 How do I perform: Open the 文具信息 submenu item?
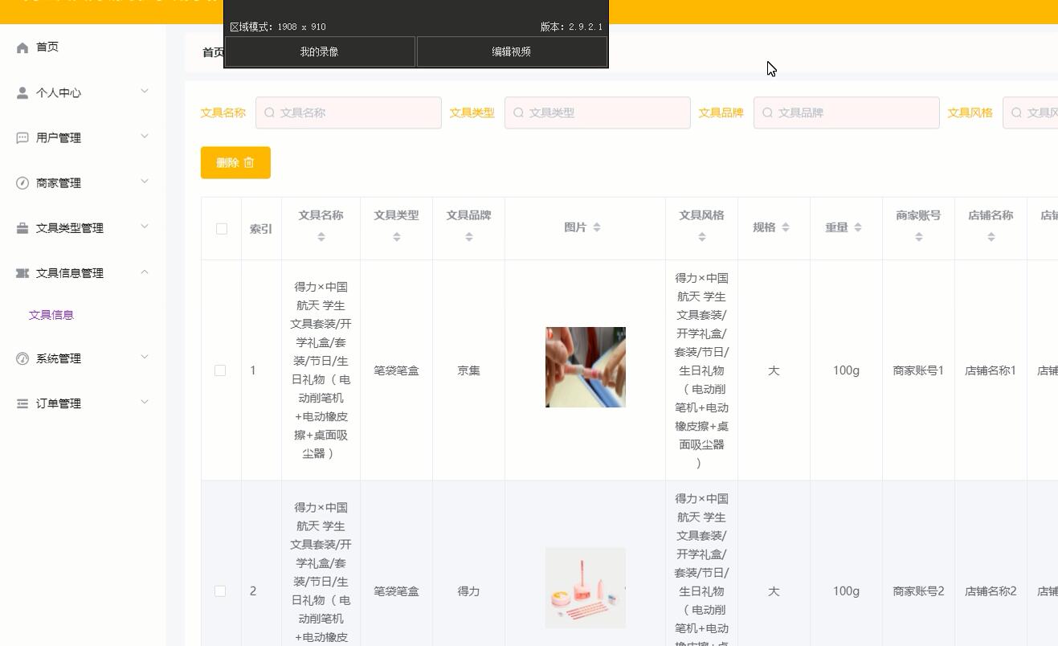[x=51, y=314]
